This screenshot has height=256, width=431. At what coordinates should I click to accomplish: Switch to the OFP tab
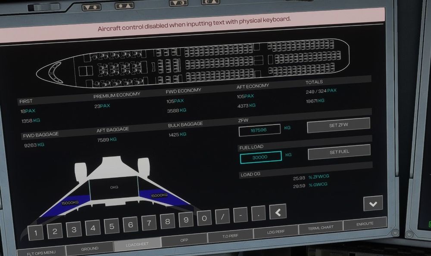coord(184,239)
